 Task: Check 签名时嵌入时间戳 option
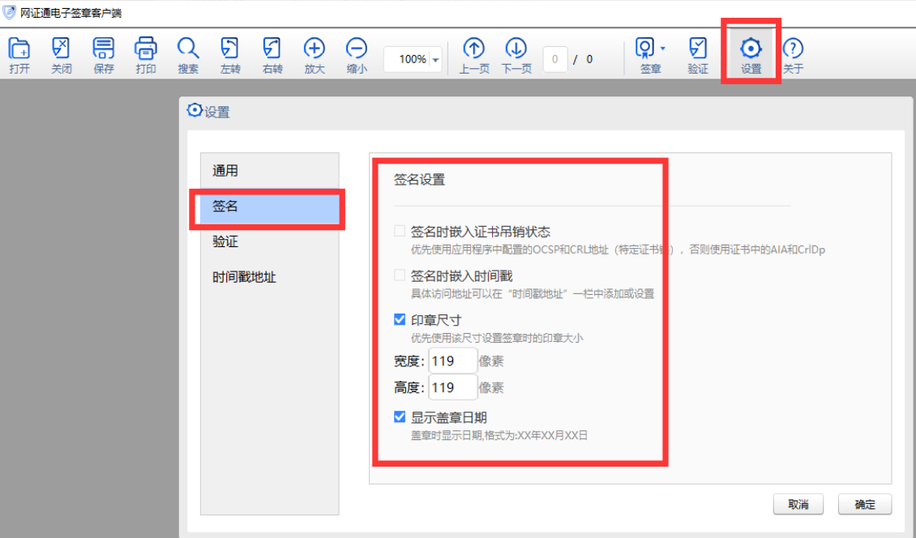[x=399, y=274]
